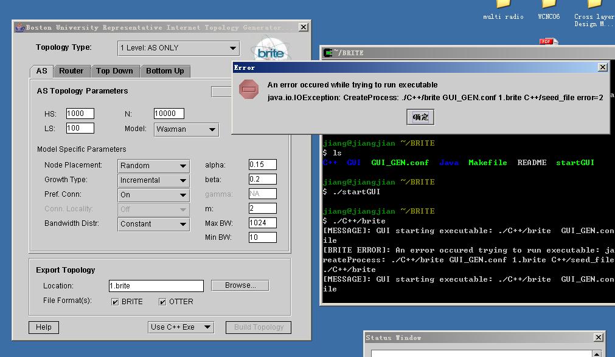Switch to the Top Down tab
Viewport: 615px width, 357px height.
click(114, 71)
